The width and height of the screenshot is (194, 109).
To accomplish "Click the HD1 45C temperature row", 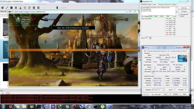I will click(x=171, y=28).
